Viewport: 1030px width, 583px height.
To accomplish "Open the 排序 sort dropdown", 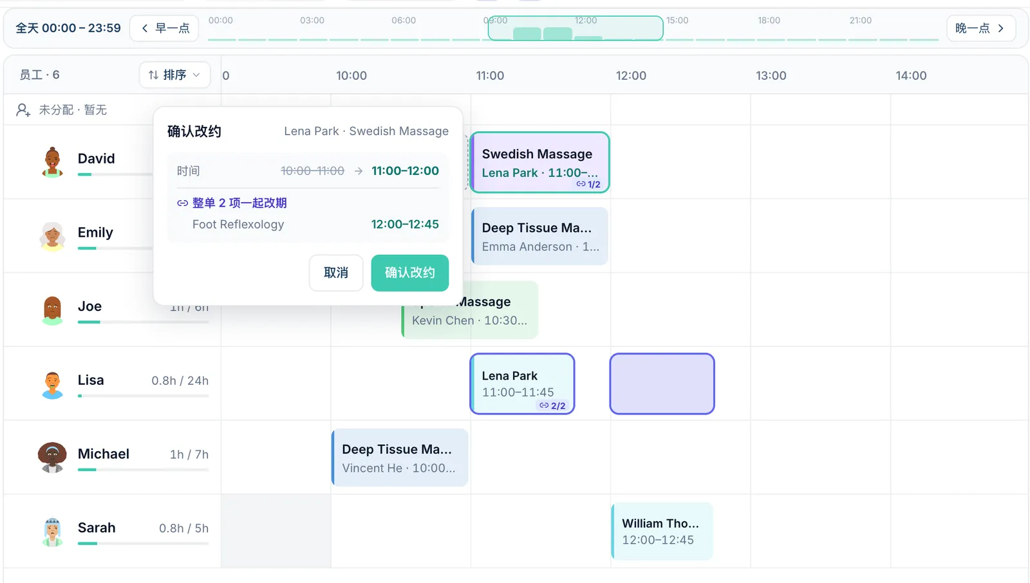I will click(174, 75).
